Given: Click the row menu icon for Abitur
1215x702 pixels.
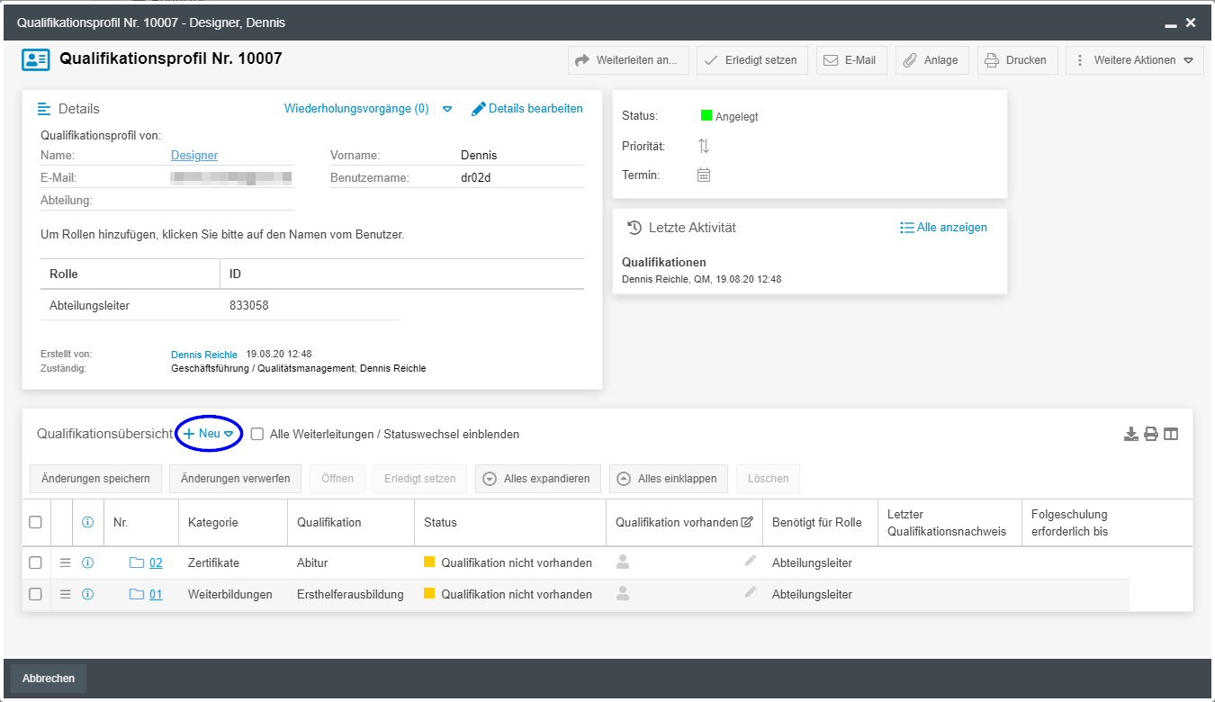Looking at the screenshot, I should (65, 563).
